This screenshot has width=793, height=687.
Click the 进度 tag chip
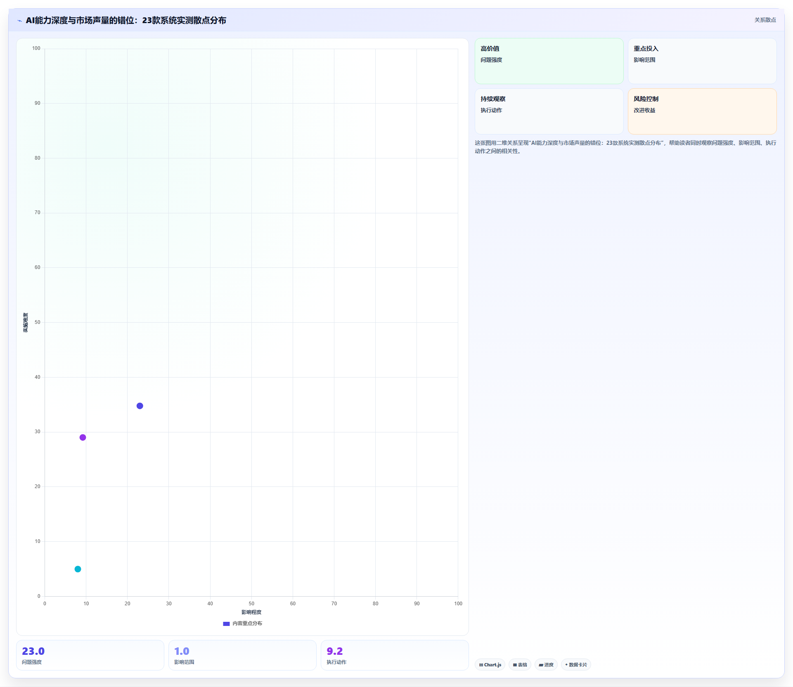[546, 665]
